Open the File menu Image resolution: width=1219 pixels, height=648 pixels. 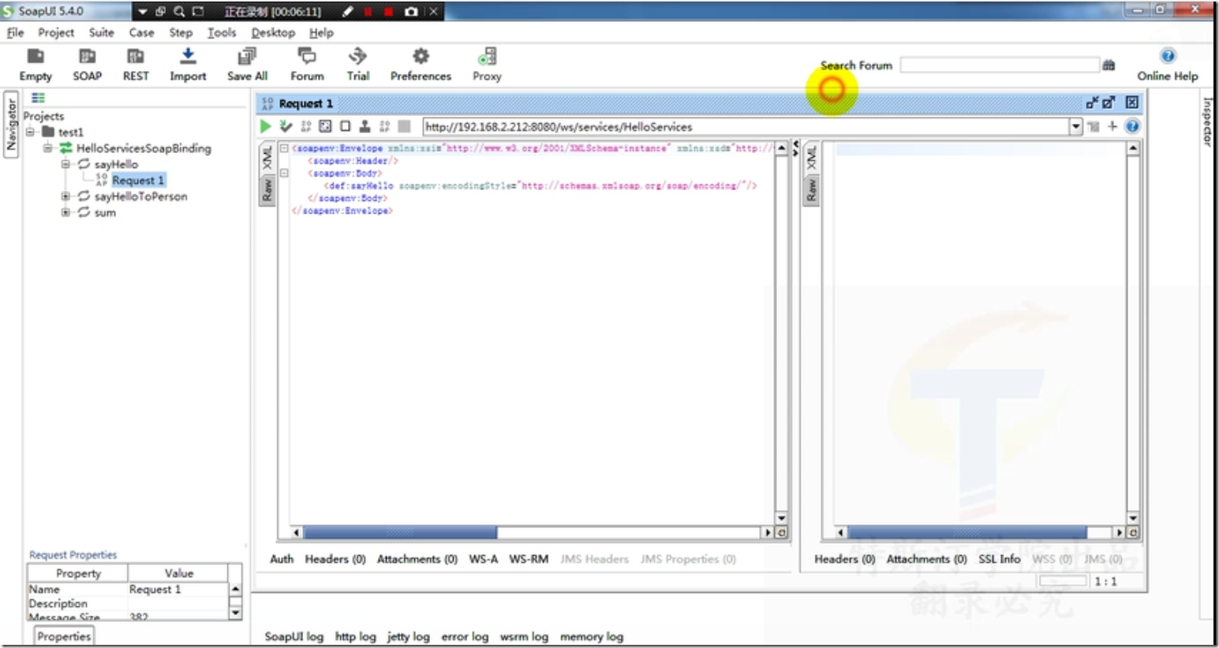tap(15, 32)
